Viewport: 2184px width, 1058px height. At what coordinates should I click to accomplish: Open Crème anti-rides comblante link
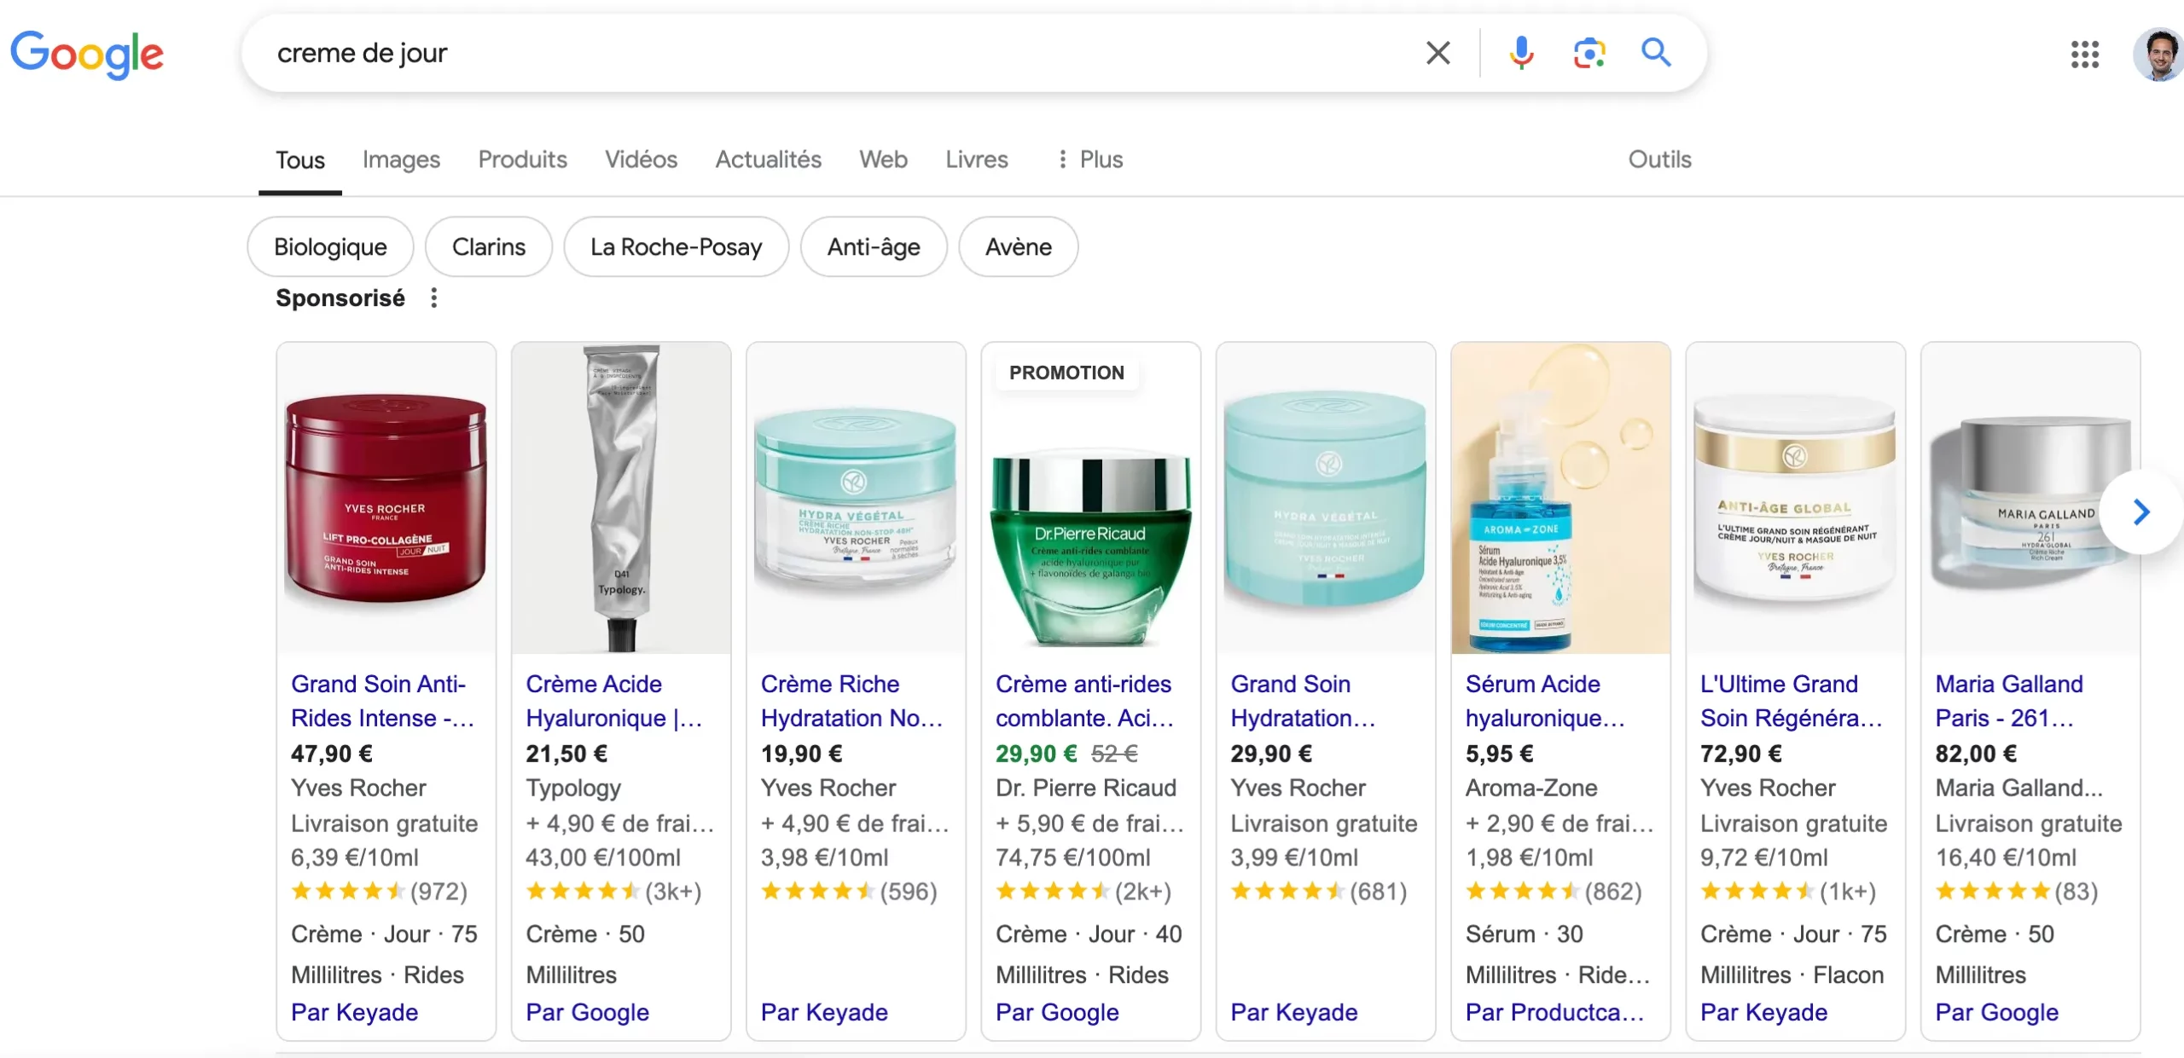click(1084, 701)
